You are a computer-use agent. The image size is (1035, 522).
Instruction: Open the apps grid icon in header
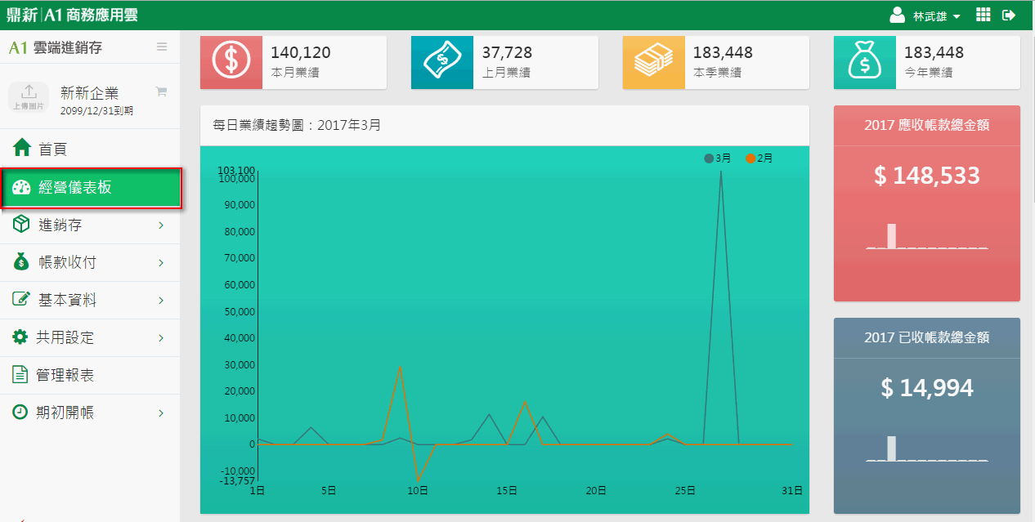[983, 15]
